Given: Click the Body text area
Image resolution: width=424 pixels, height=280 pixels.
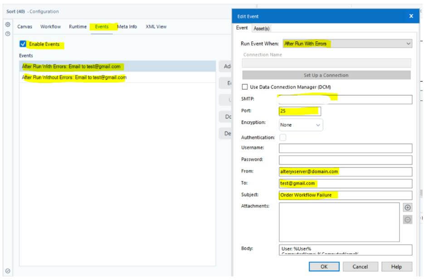Looking at the screenshot, I should pos(345,250).
